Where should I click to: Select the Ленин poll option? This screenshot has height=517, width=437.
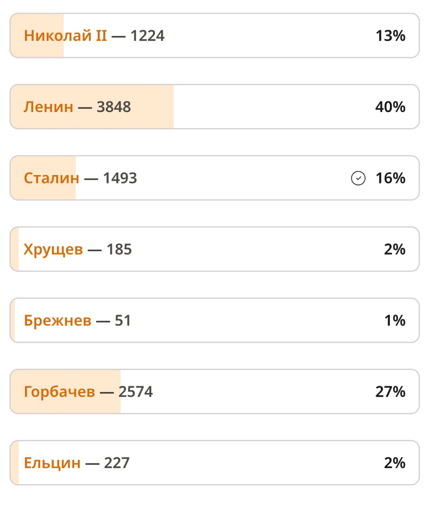point(215,107)
